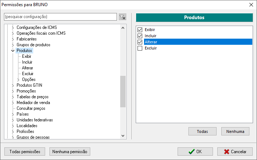The image size is (257, 160).
Task: Select the Excluir child item under Produtos
Action: click(x=27, y=74)
